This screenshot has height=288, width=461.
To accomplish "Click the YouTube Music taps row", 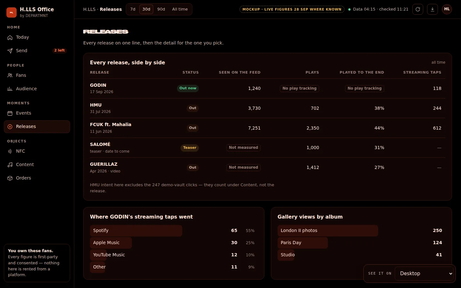I will coord(174,255).
